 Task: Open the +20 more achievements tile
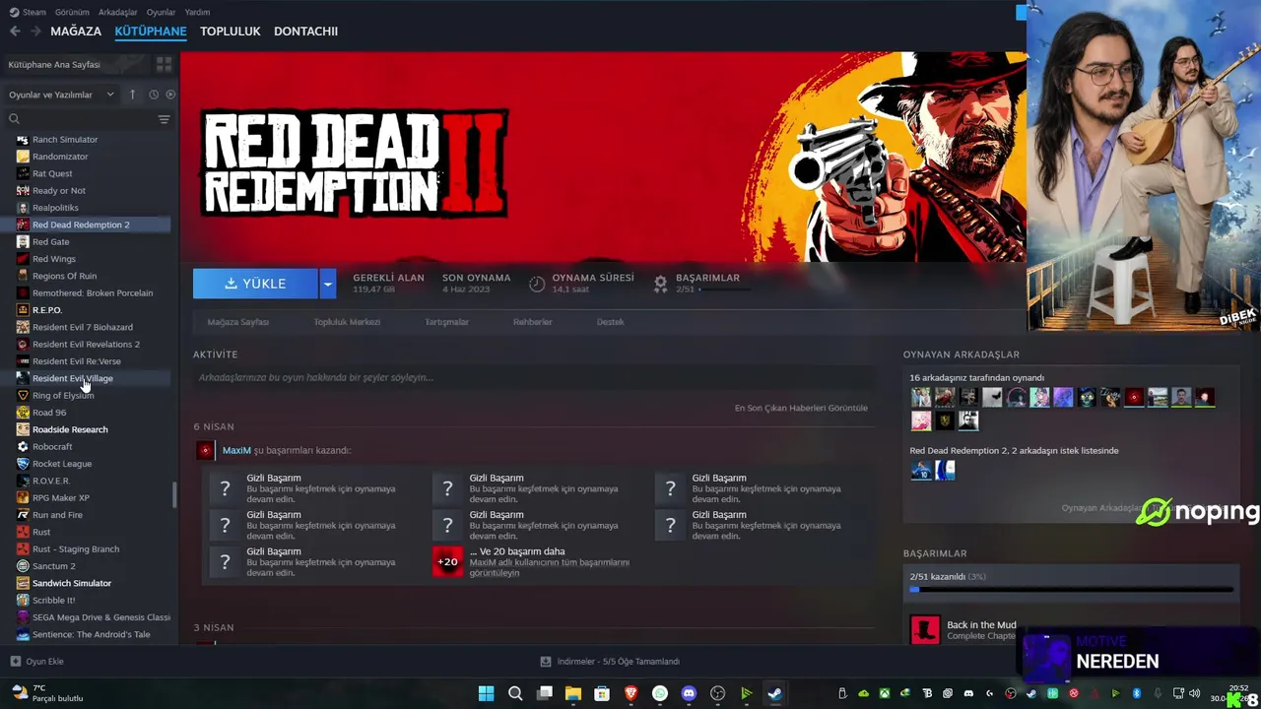(447, 562)
